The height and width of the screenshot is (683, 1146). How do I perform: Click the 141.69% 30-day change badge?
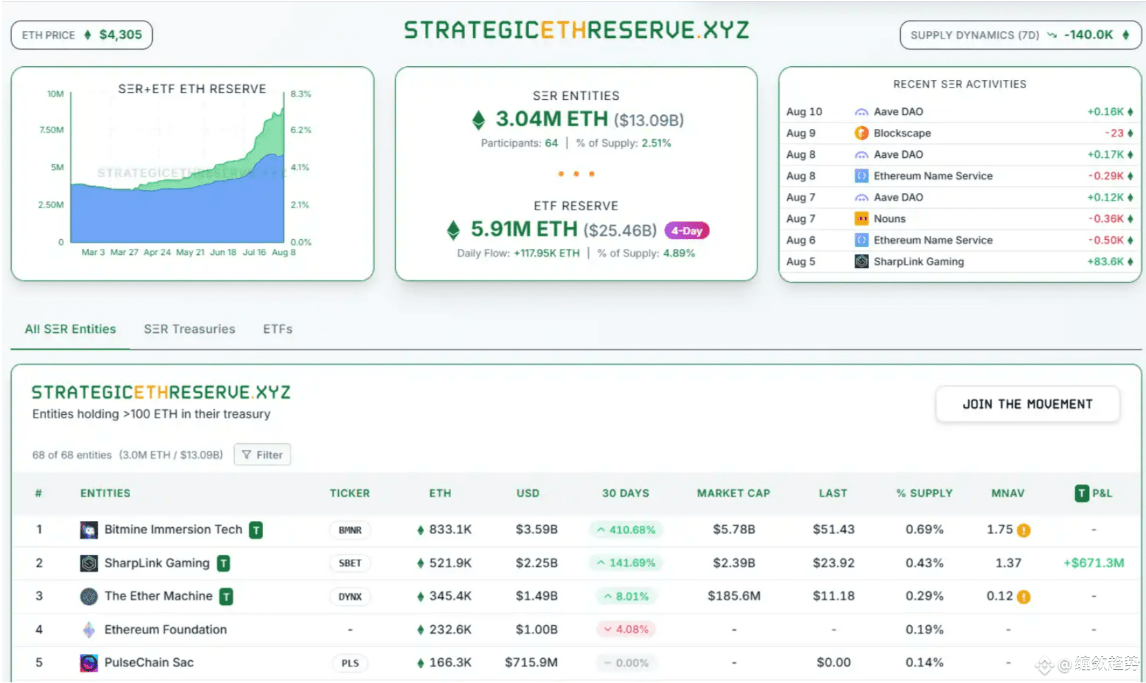coord(626,563)
